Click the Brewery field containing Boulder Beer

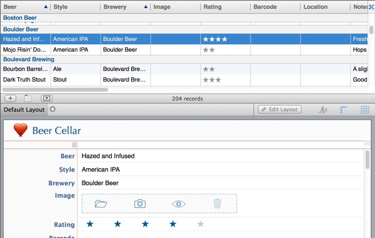coord(220,183)
